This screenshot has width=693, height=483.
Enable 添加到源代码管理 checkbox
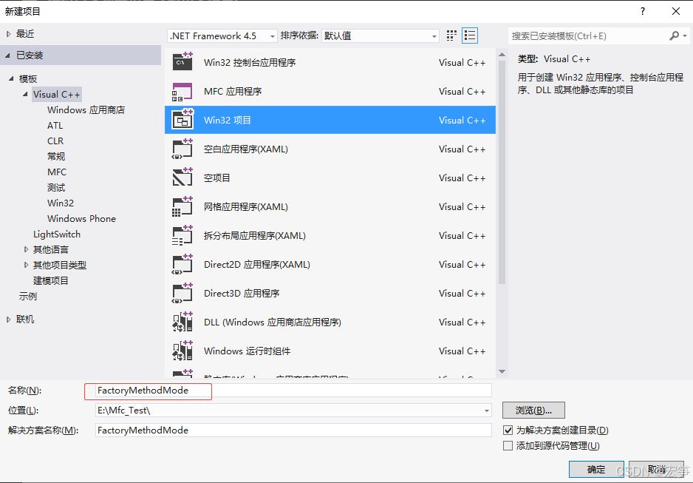coord(508,445)
